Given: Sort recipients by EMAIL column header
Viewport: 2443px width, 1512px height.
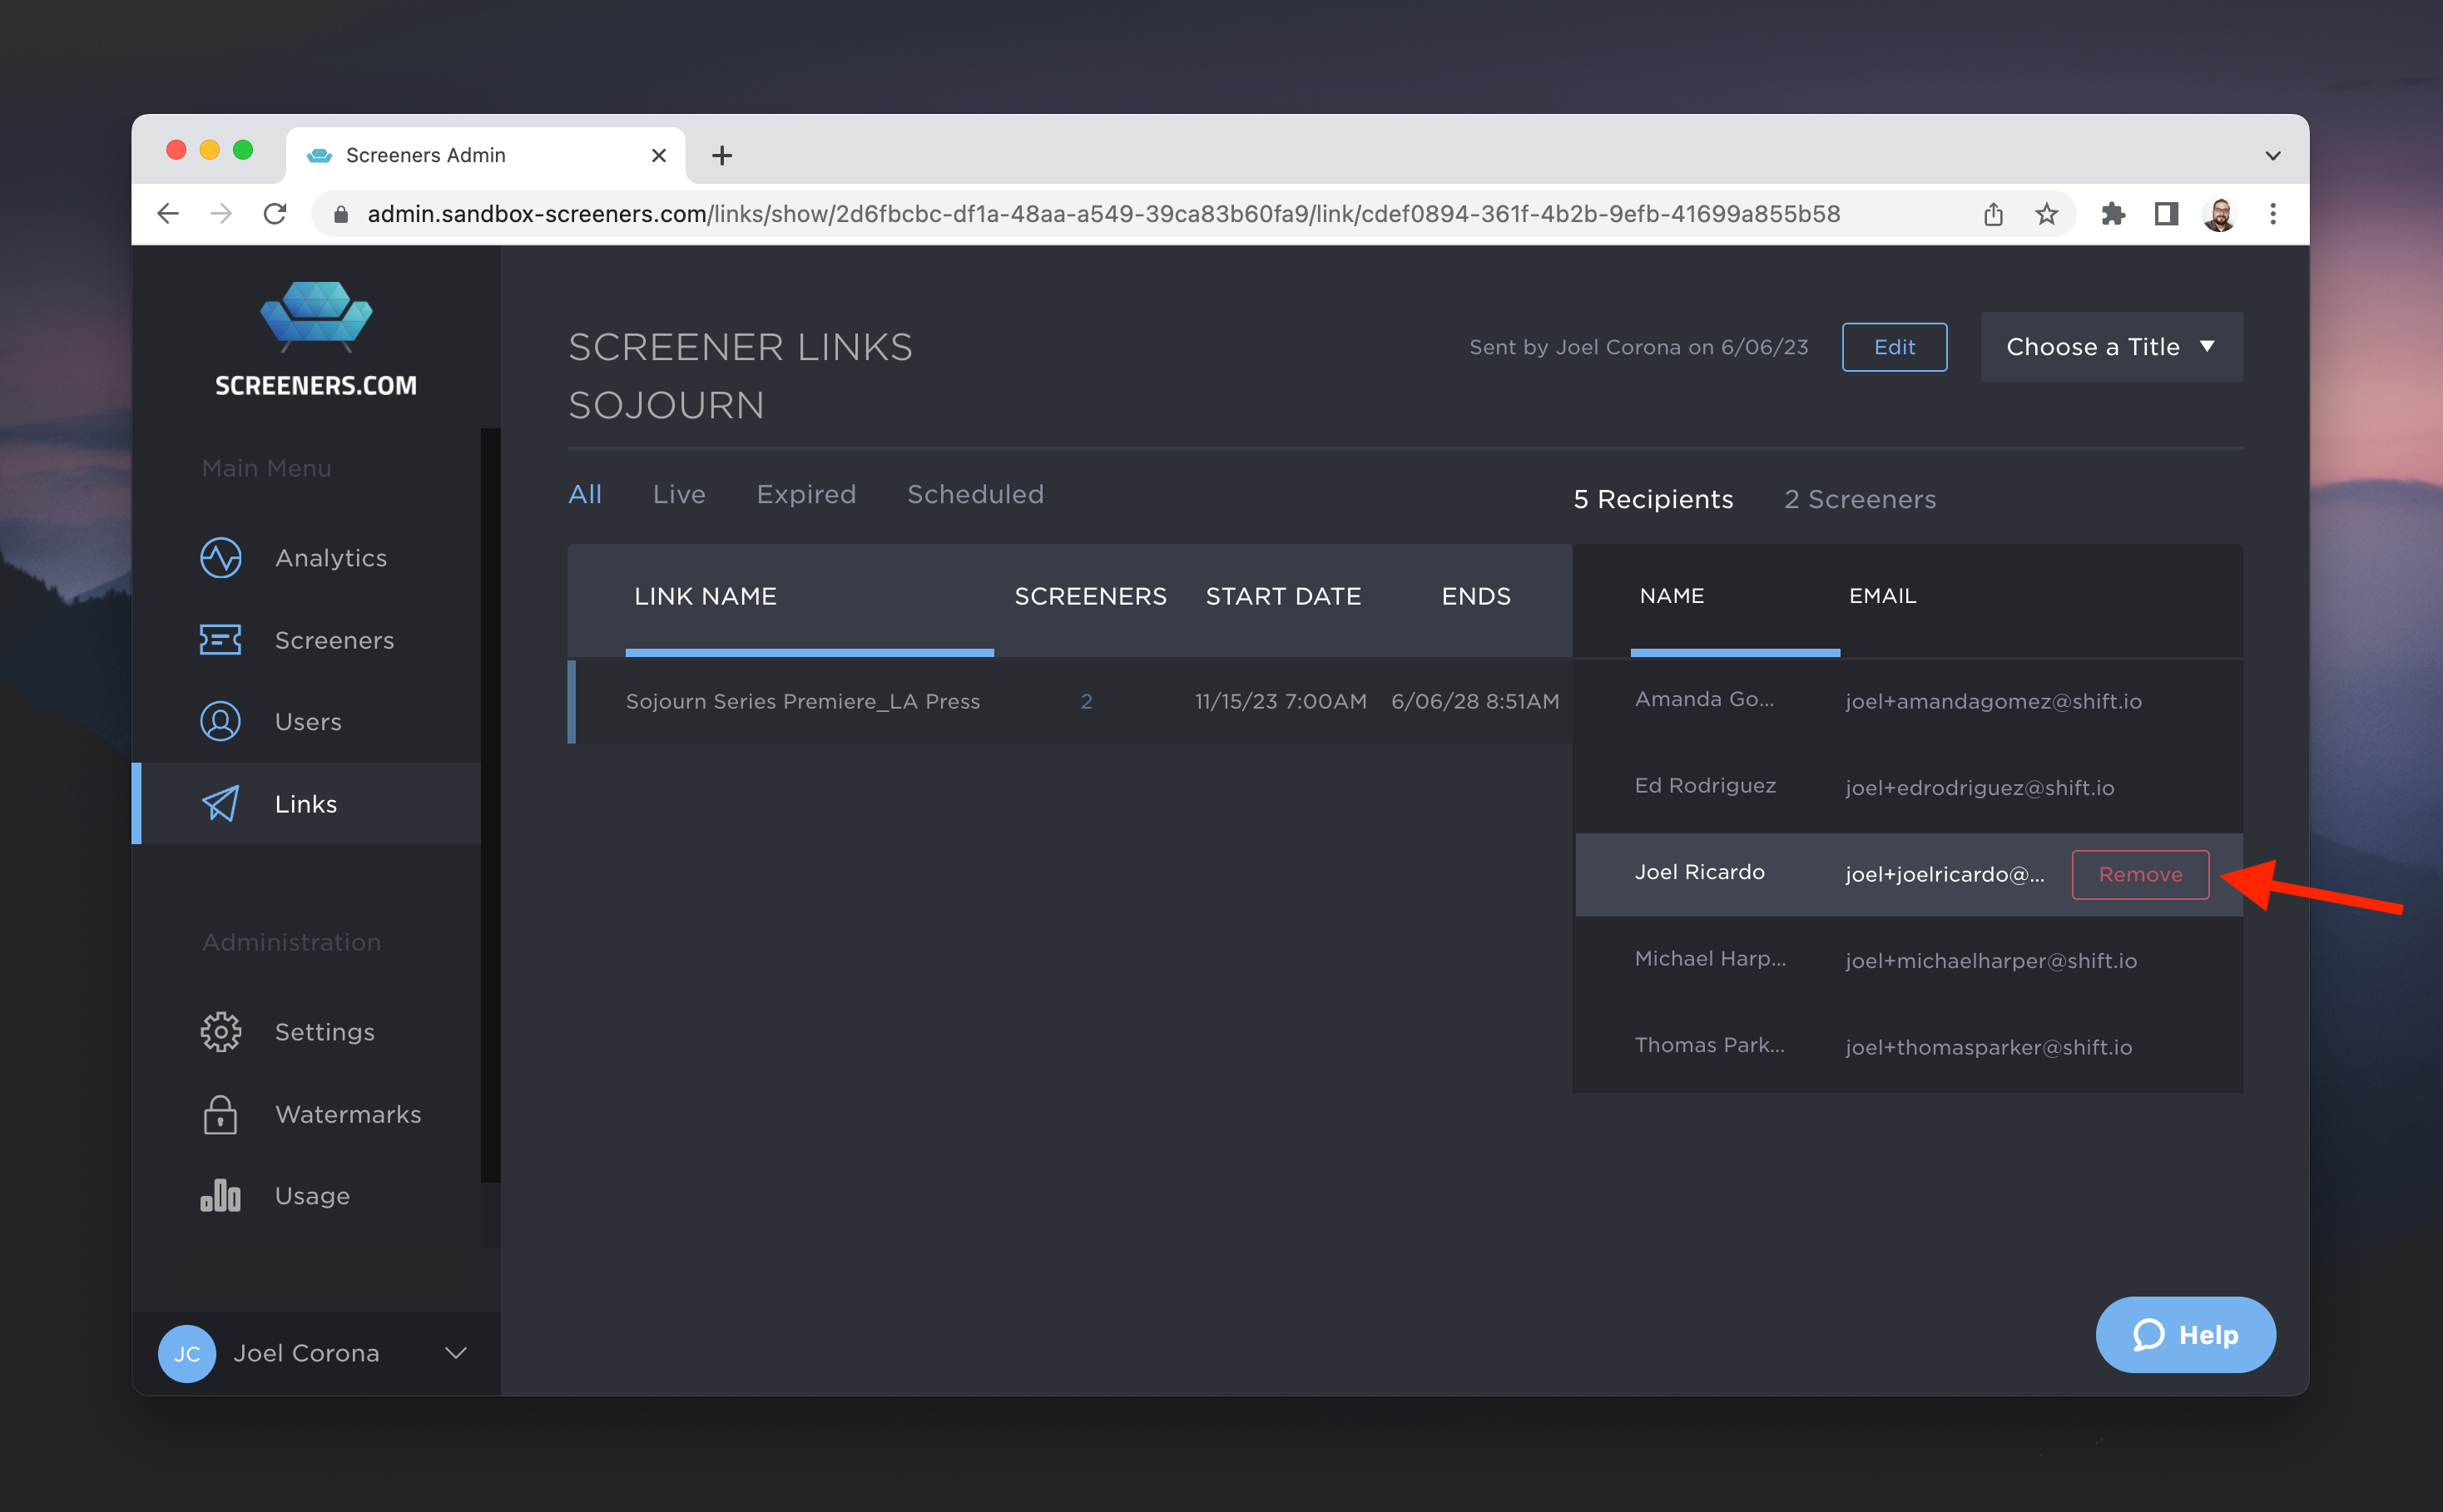Looking at the screenshot, I should (x=1882, y=596).
